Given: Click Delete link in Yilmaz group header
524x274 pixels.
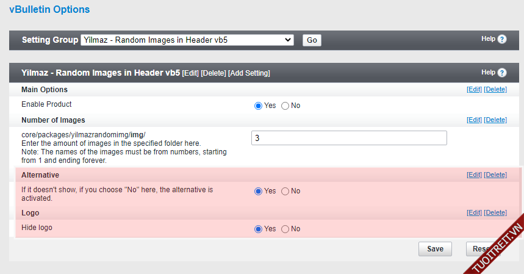Looking at the screenshot, I should [x=214, y=73].
